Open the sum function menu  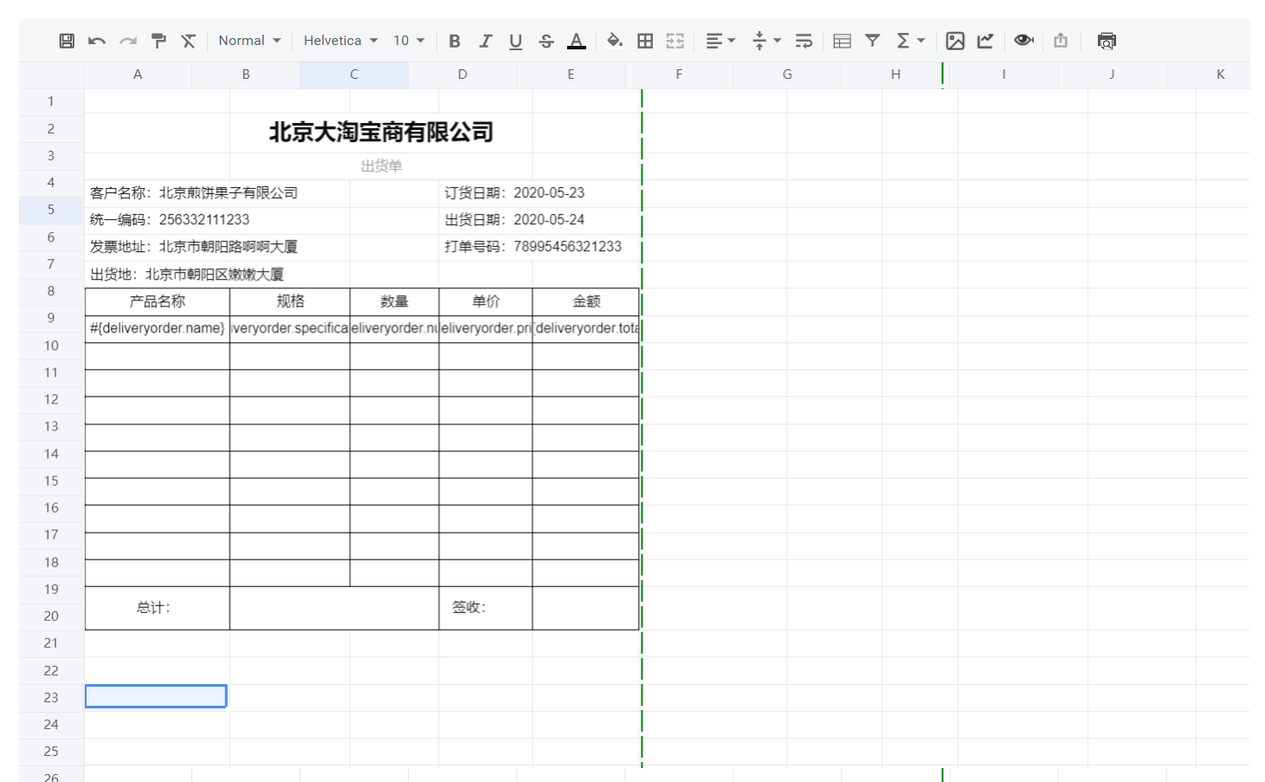pyautogui.click(x=910, y=40)
